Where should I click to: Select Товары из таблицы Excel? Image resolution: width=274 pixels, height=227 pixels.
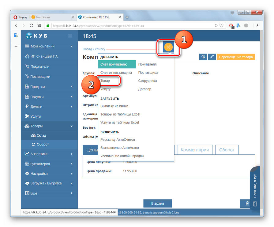120,114
